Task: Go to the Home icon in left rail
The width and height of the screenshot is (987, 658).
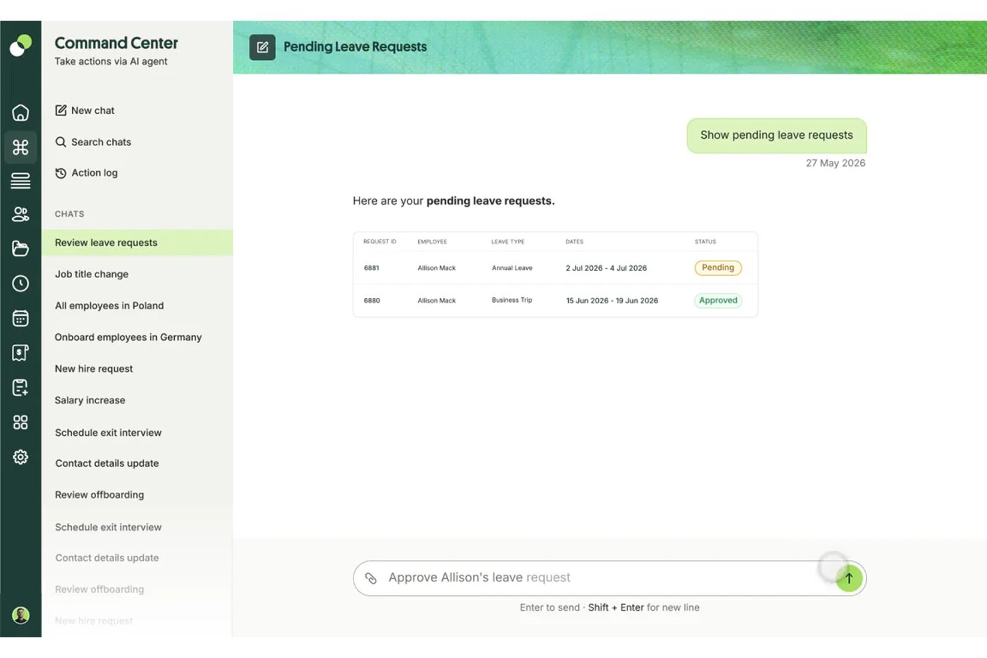Action: click(x=21, y=113)
